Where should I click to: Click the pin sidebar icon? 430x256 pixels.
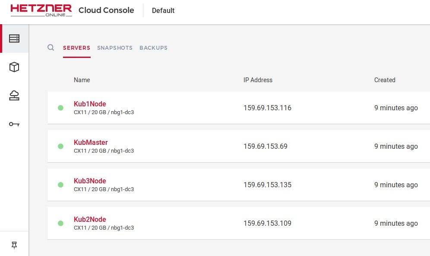click(14, 245)
